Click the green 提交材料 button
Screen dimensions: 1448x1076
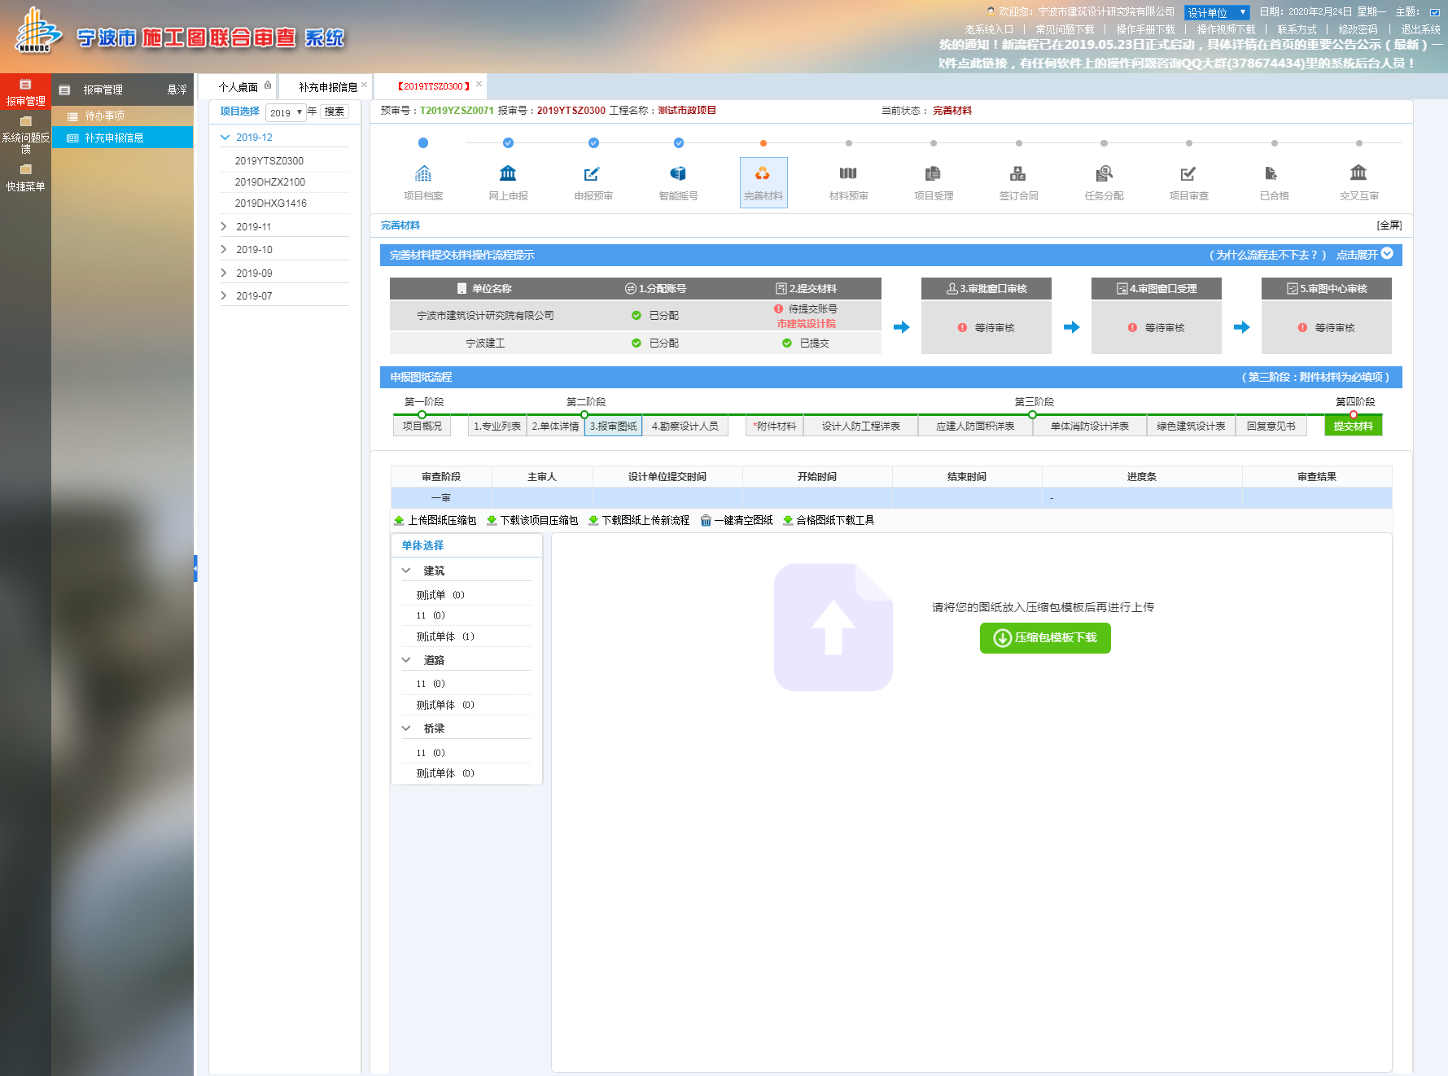[1353, 426]
